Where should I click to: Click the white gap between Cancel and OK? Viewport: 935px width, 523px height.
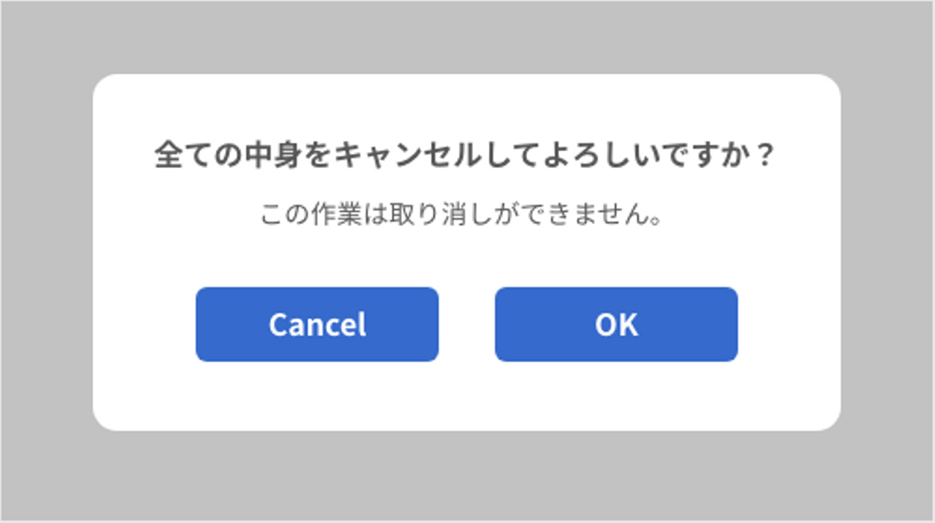pos(466,324)
